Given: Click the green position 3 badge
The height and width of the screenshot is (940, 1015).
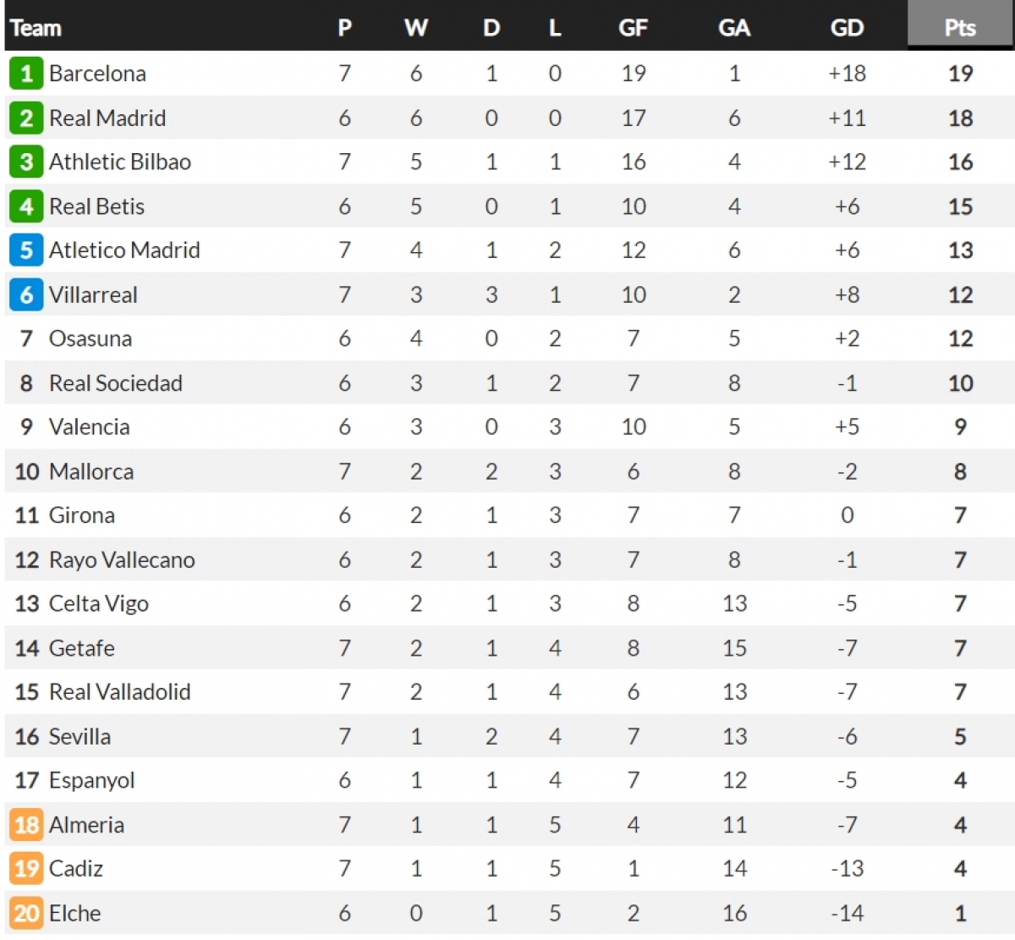Looking at the screenshot, I should pyautogui.click(x=26, y=162).
